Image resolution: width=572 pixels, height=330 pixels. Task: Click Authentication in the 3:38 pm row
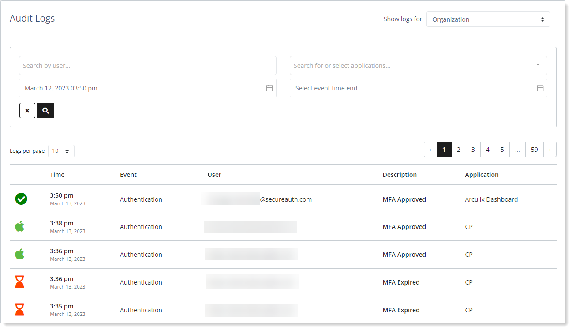(x=141, y=227)
